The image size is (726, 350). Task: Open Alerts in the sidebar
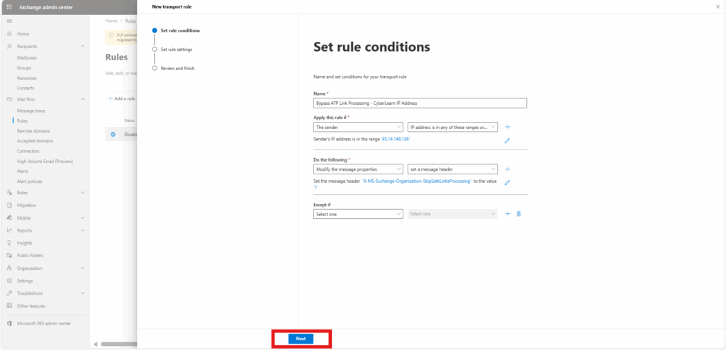coord(23,171)
